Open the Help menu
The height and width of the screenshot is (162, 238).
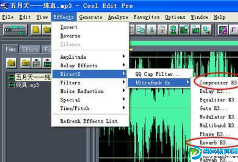(219, 17)
